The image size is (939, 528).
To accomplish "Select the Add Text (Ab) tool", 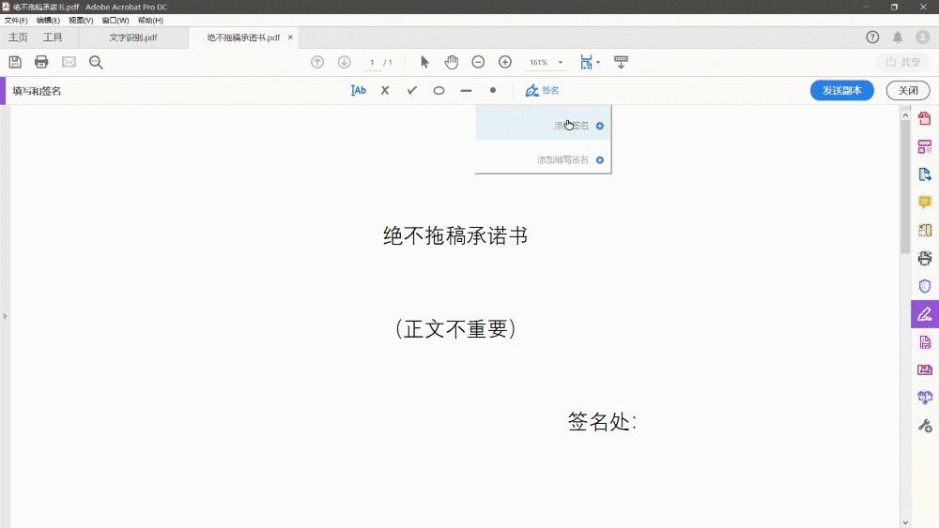I will click(358, 90).
